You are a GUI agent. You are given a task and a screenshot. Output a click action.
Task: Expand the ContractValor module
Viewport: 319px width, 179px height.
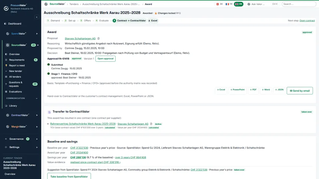pos(37,115)
